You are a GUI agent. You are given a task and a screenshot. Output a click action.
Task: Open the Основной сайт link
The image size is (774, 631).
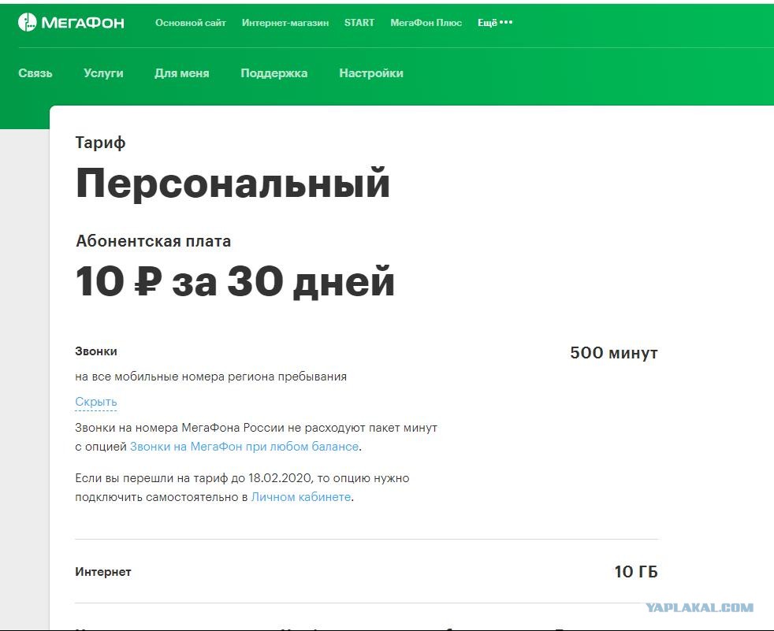click(x=191, y=23)
